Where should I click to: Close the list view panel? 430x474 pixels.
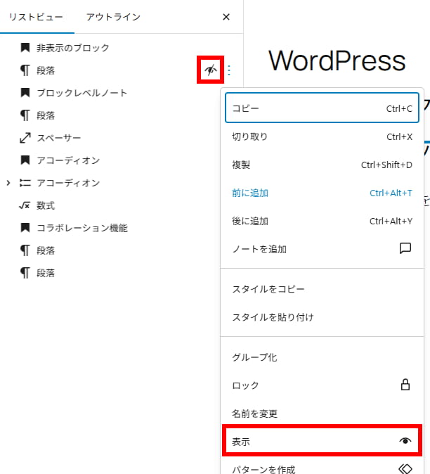click(226, 17)
